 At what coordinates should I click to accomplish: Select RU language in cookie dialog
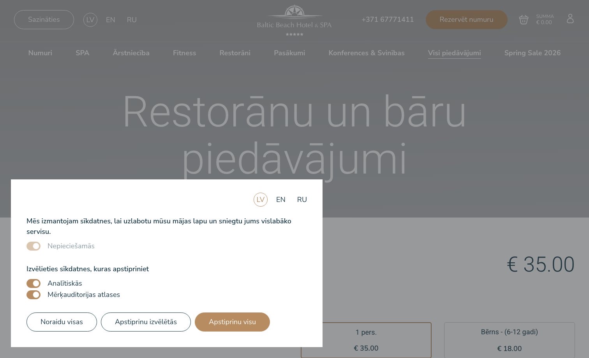[302, 200]
